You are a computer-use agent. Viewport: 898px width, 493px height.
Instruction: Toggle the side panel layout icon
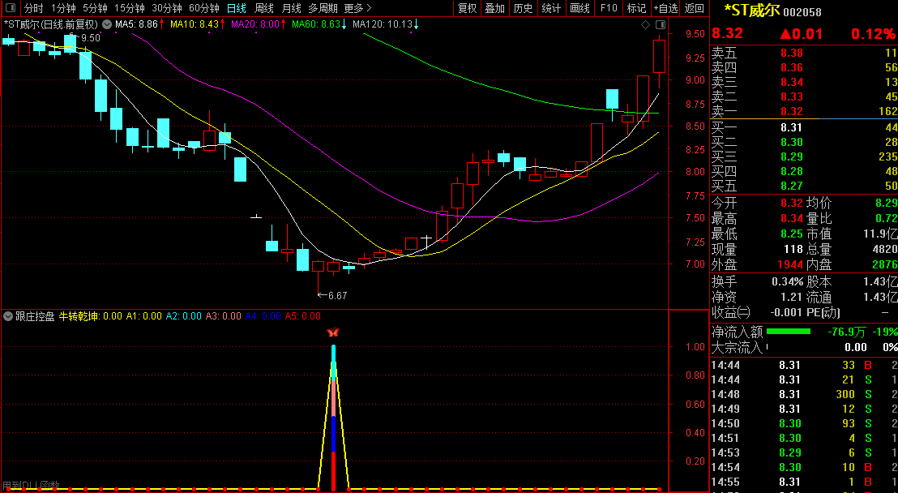pos(659,25)
